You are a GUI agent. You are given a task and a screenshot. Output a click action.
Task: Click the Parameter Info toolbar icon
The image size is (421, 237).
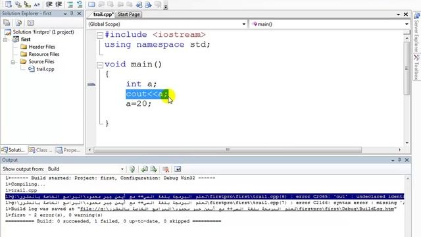point(18,5)
